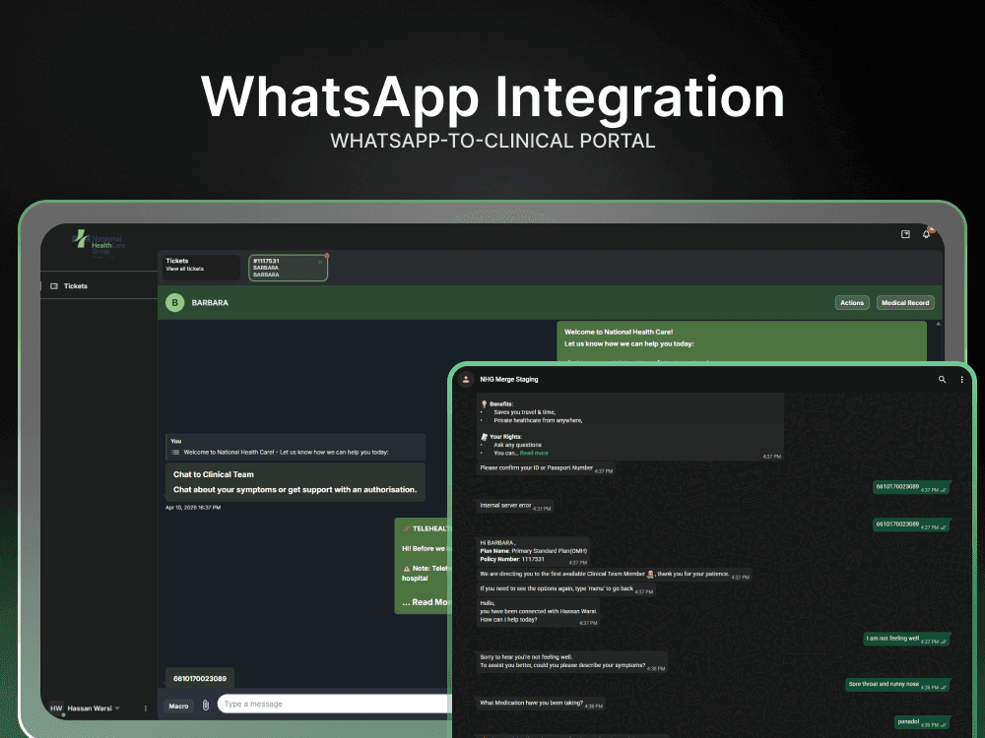Click the 'Hi BARBARA' plan details message

533,552
